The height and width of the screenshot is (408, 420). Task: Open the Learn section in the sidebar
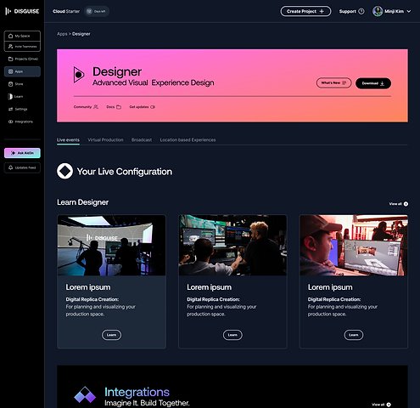(15, 97)
